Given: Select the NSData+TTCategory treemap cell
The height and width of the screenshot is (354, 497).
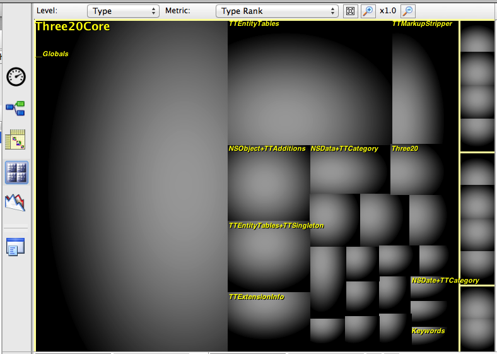Looking at the screenshot, I should [x=350, y=169].
